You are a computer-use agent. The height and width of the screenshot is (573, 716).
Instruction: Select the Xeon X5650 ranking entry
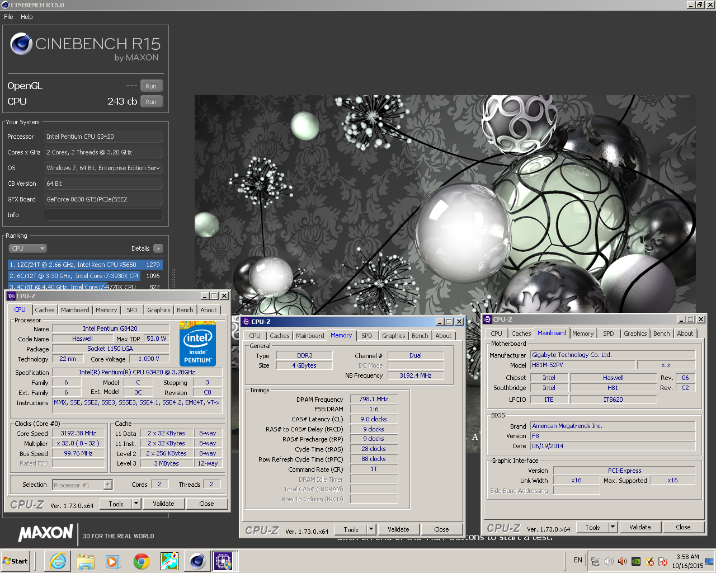click(x=85, y=265)
